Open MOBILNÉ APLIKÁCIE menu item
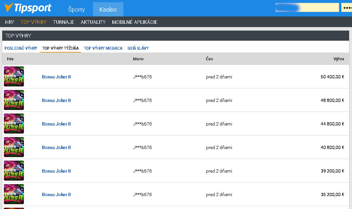Viewport: 352px width, 209px height. click(135, 22)
